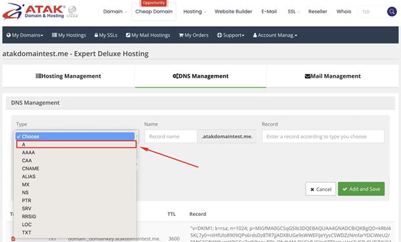
Task: Click the Record column header
Action: (x=198, y=214)
